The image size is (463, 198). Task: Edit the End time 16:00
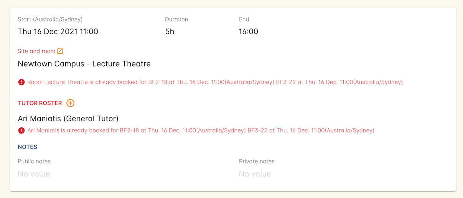(249, 31)
